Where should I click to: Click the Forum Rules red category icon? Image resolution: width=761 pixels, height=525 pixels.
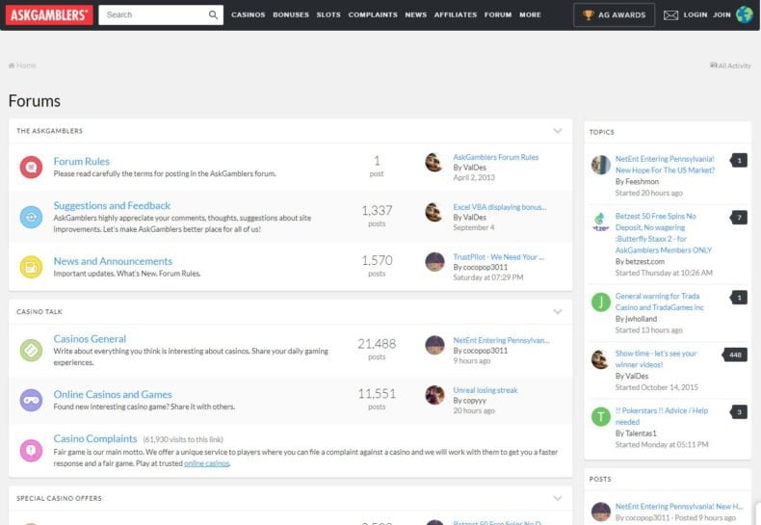pos(31,167)
